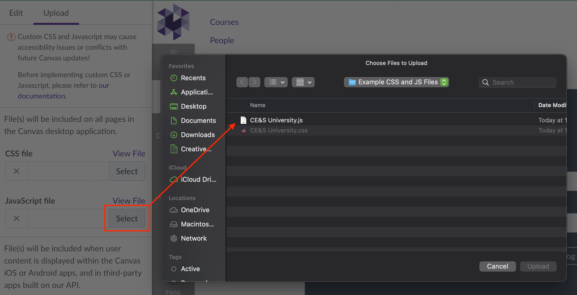The image size is (577, 295).
Task: Select the Network location globe icon
Action: click(x=174, y=238)
